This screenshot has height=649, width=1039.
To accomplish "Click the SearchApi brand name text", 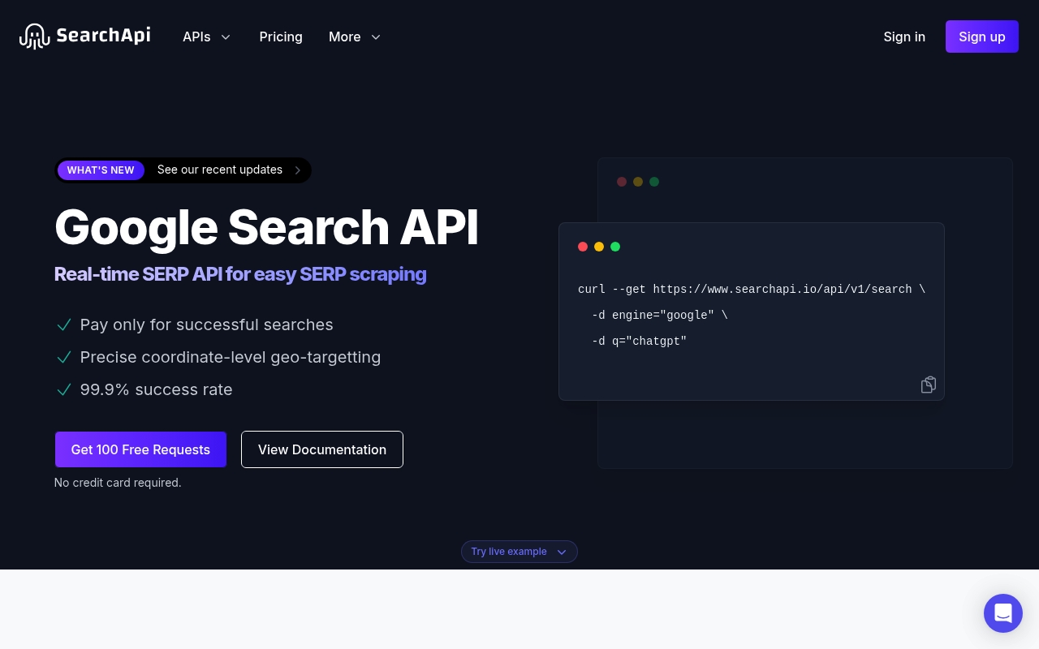I will (x=103, y=37).
